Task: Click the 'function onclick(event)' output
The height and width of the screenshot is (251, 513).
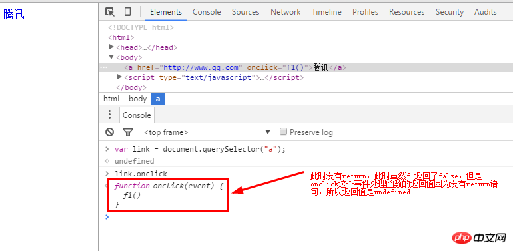Action: 168,195
